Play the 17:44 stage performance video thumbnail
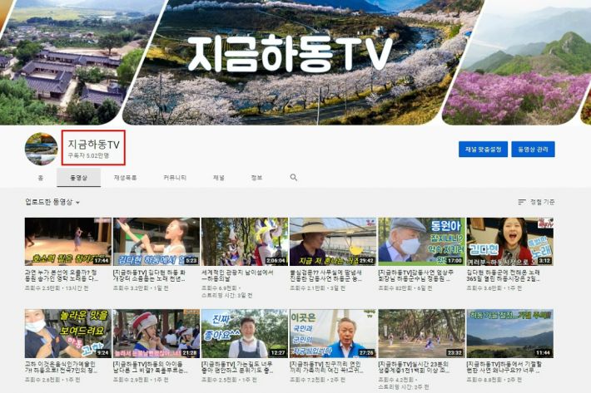The image size is (591, 393). coord(68,242)
